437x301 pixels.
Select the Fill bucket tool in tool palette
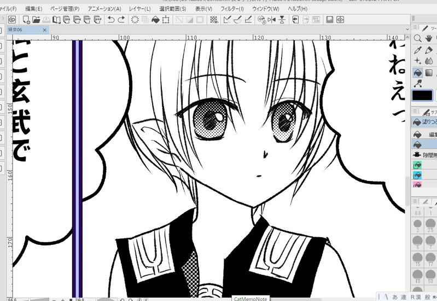tap(417, 73)
